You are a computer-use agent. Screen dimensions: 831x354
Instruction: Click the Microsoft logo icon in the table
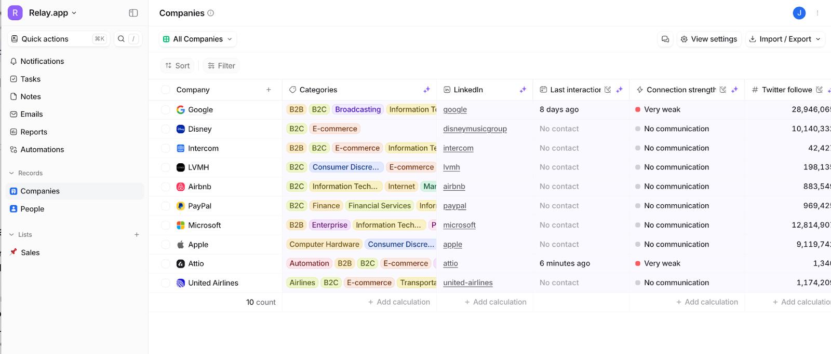181,225
